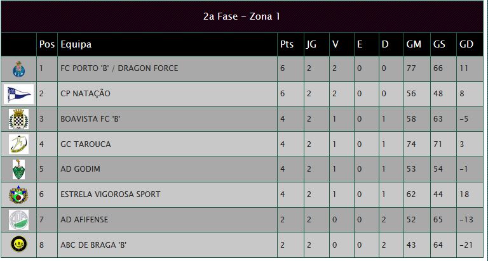488x261 pixels.
Task: Click the FC Porto club crest icon
Action: [x=18, y=69]
